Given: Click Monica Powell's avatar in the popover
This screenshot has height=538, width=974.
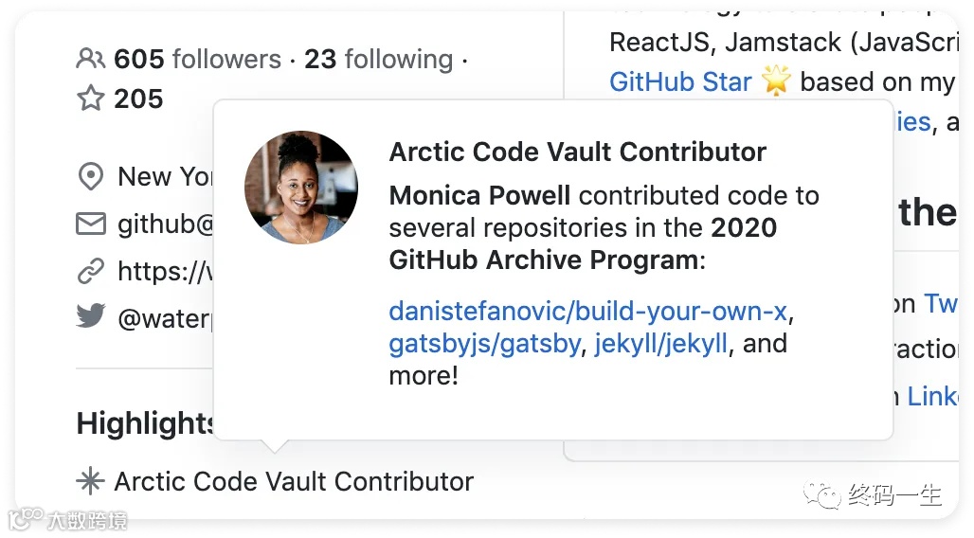Looking at the screenshot, I should click(x=301, y=188).
